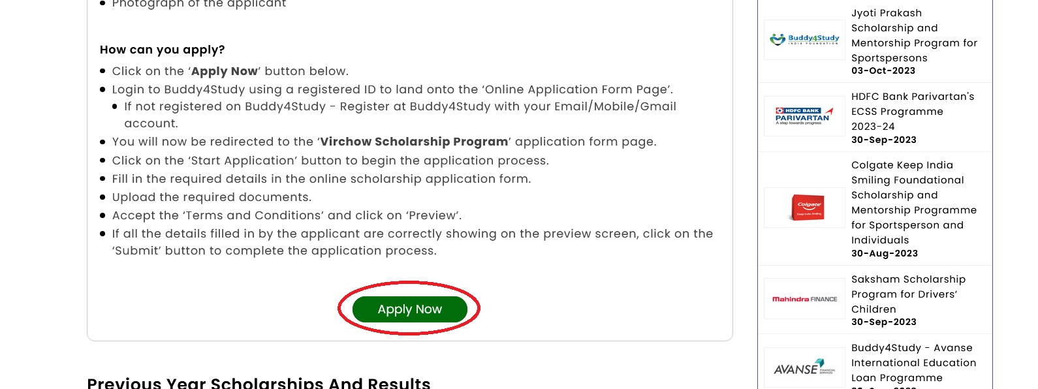
Task: Click the 'Upload the required documents' bullet
Action: click(x=212, y=197)
